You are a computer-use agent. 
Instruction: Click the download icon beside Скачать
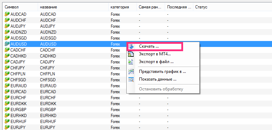tap(131, 47)
